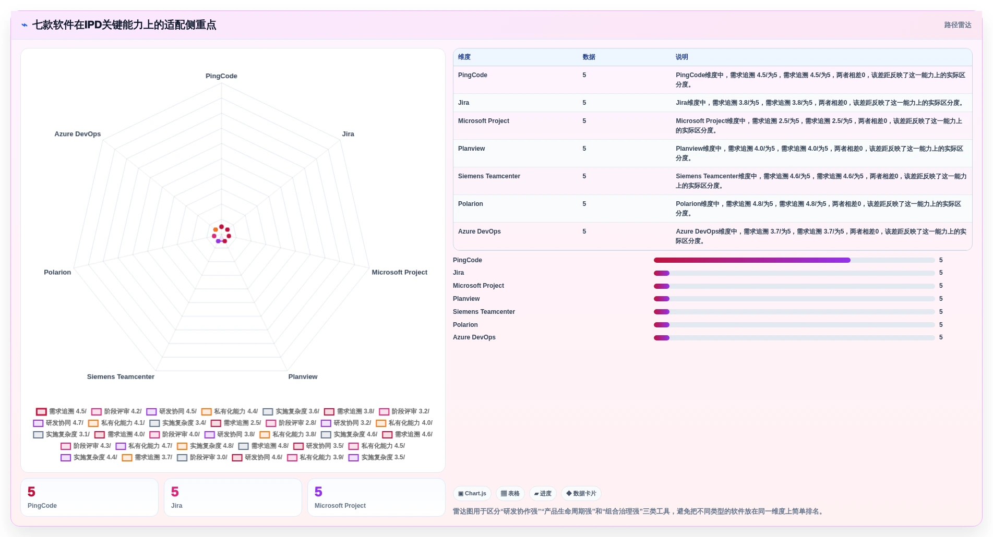Toggle the 需求追溯 4.6/ legend entry
Screen dimensions: 993x537
click(x=408, y=434)
